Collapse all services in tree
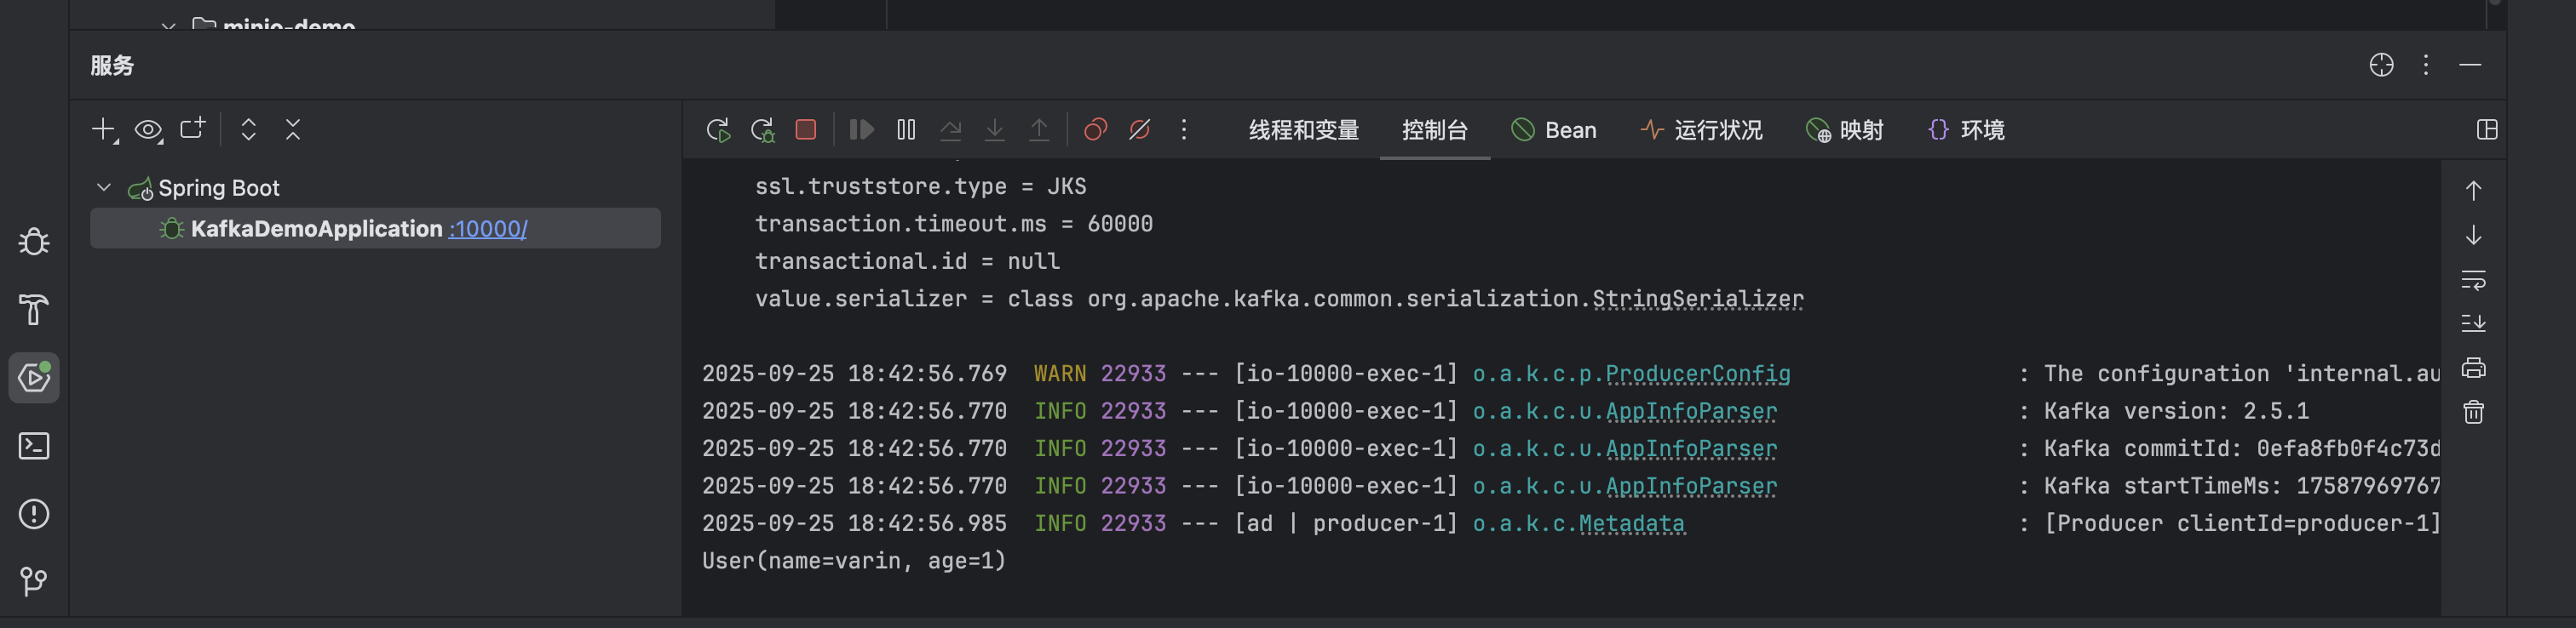Image resolution: width=2576 pixels, height=628 pixels. pyautogui.click(x=293, y=130)
